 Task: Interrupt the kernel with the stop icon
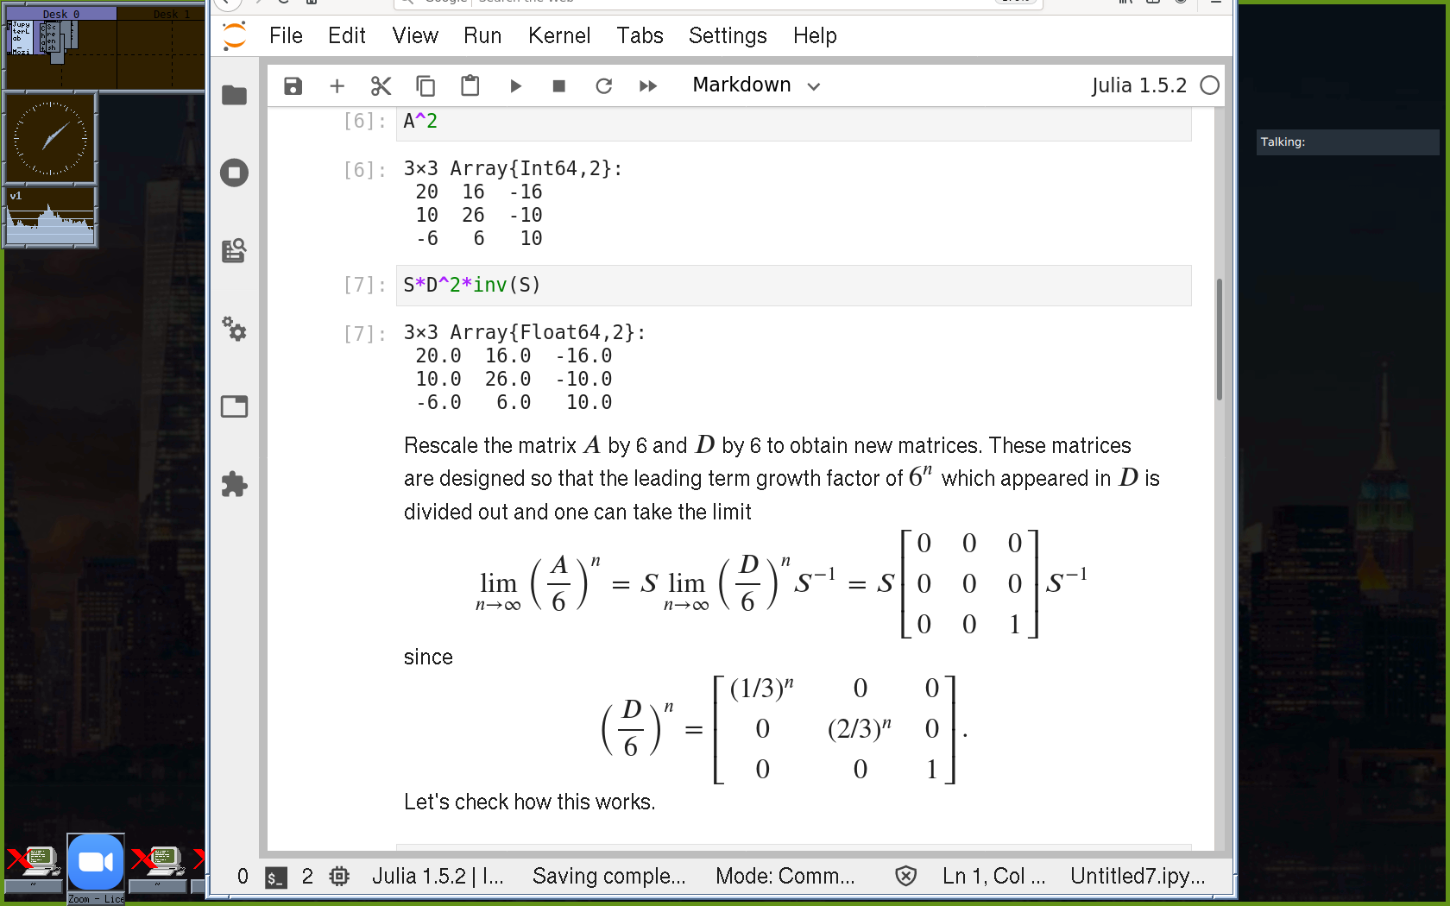click(559, 85)
